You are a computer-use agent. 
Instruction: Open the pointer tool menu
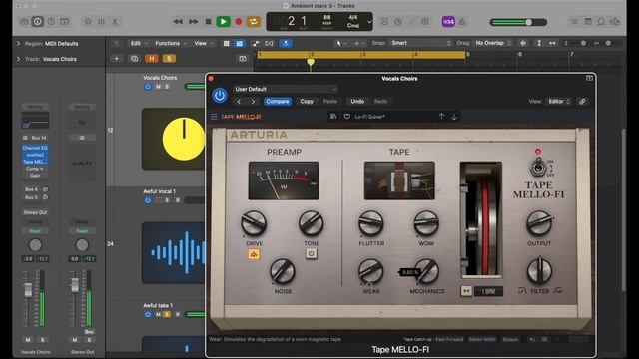pyautogui.click(x=341, y=43)
